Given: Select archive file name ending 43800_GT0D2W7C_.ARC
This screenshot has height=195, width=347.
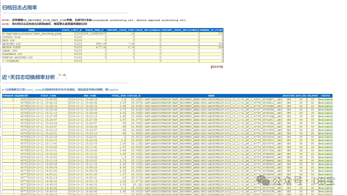Looking at the screenshot, I should (211, 99).
